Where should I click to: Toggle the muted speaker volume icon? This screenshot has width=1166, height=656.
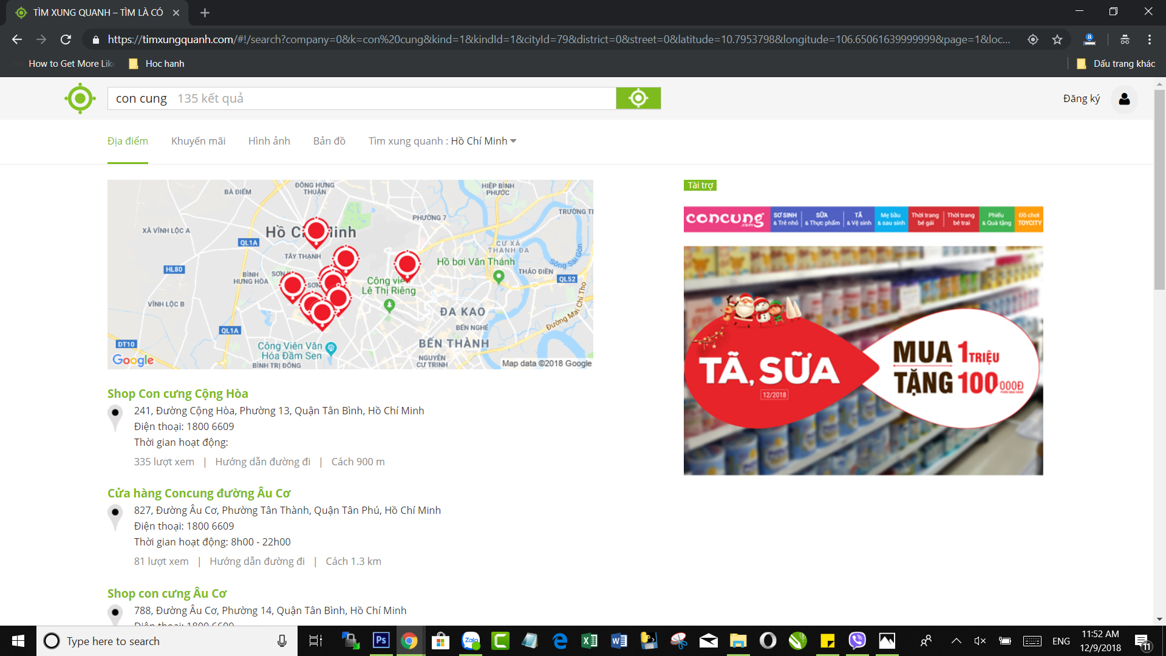point(980,641)
